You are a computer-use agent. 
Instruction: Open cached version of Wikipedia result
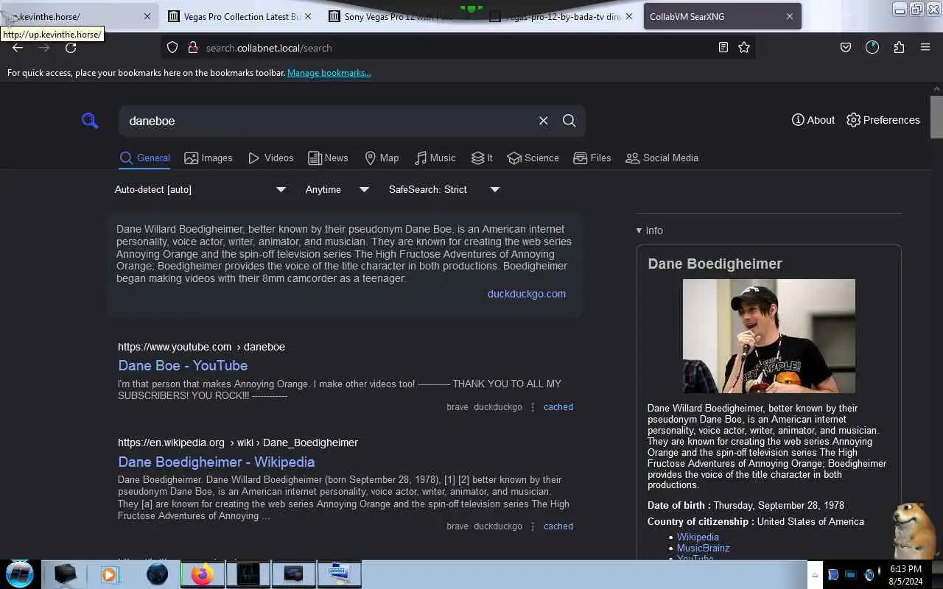point(558,526)
